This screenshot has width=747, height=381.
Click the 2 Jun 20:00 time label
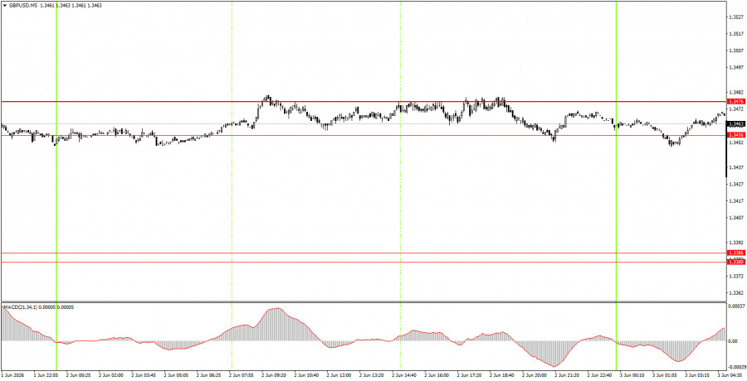click(x=535, y=375)
